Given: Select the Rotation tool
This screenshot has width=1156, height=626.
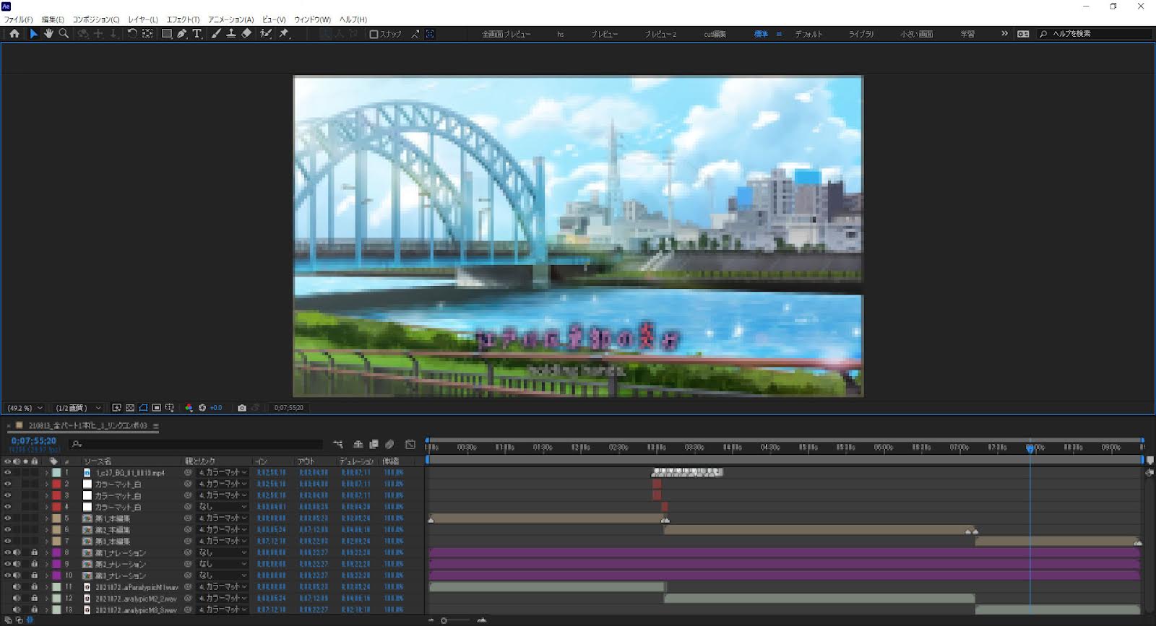Looking at the screenshot, I should (x=132, y=34).
